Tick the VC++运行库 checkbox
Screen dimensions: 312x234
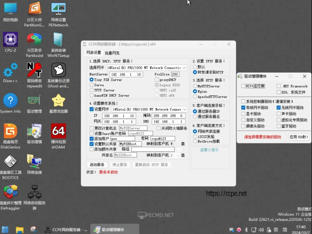[243, 86]
